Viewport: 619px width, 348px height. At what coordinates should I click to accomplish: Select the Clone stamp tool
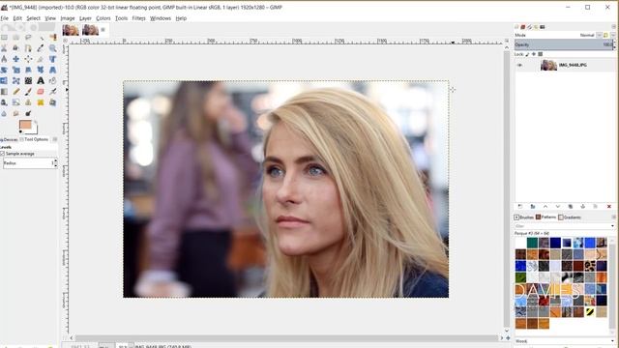point(28,102)
